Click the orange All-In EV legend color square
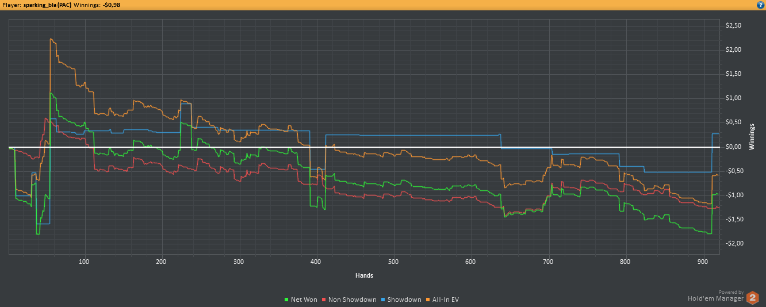The height and width of the screenshot is (307, 766). click(x=428, y=300)
